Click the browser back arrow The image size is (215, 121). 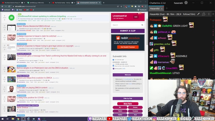tap(2, 6)
